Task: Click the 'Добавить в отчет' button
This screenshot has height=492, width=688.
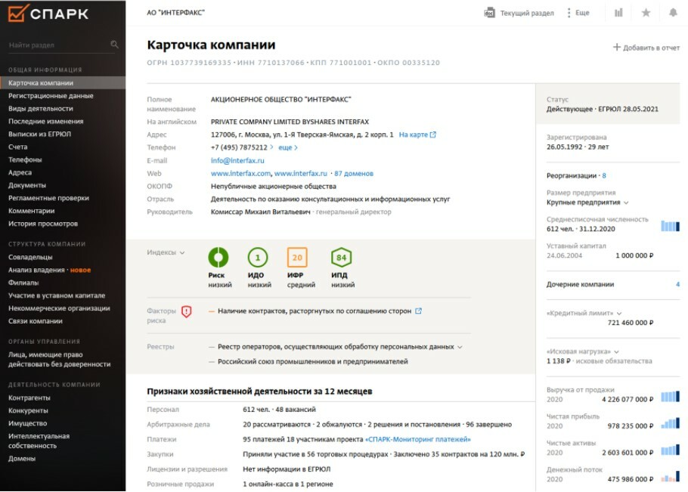Action: pyautogui.click(x=646, y=48)
